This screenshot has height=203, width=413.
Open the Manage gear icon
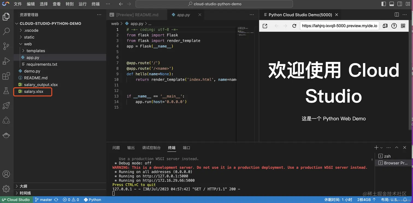(6, 189)
